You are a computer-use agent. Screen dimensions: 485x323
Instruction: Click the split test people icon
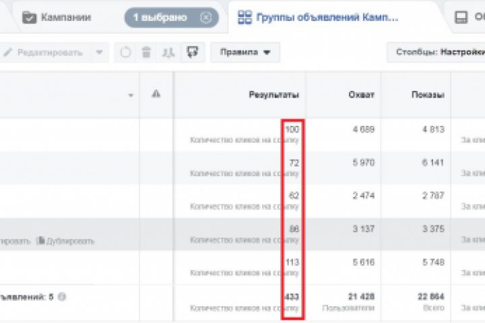167,52
